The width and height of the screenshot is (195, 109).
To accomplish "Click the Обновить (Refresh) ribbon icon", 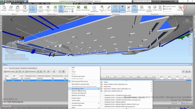I will pyautogui.click(x=11, y=8).
